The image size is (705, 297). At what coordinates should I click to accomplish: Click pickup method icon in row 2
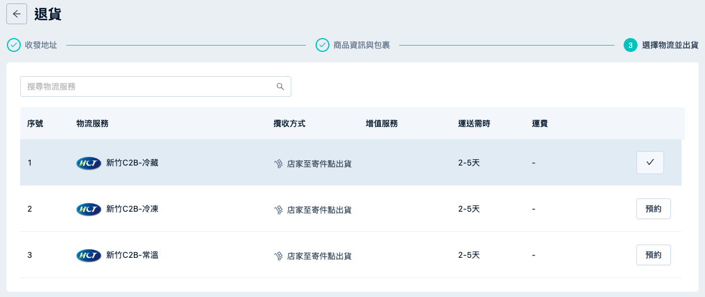point(279,210)
